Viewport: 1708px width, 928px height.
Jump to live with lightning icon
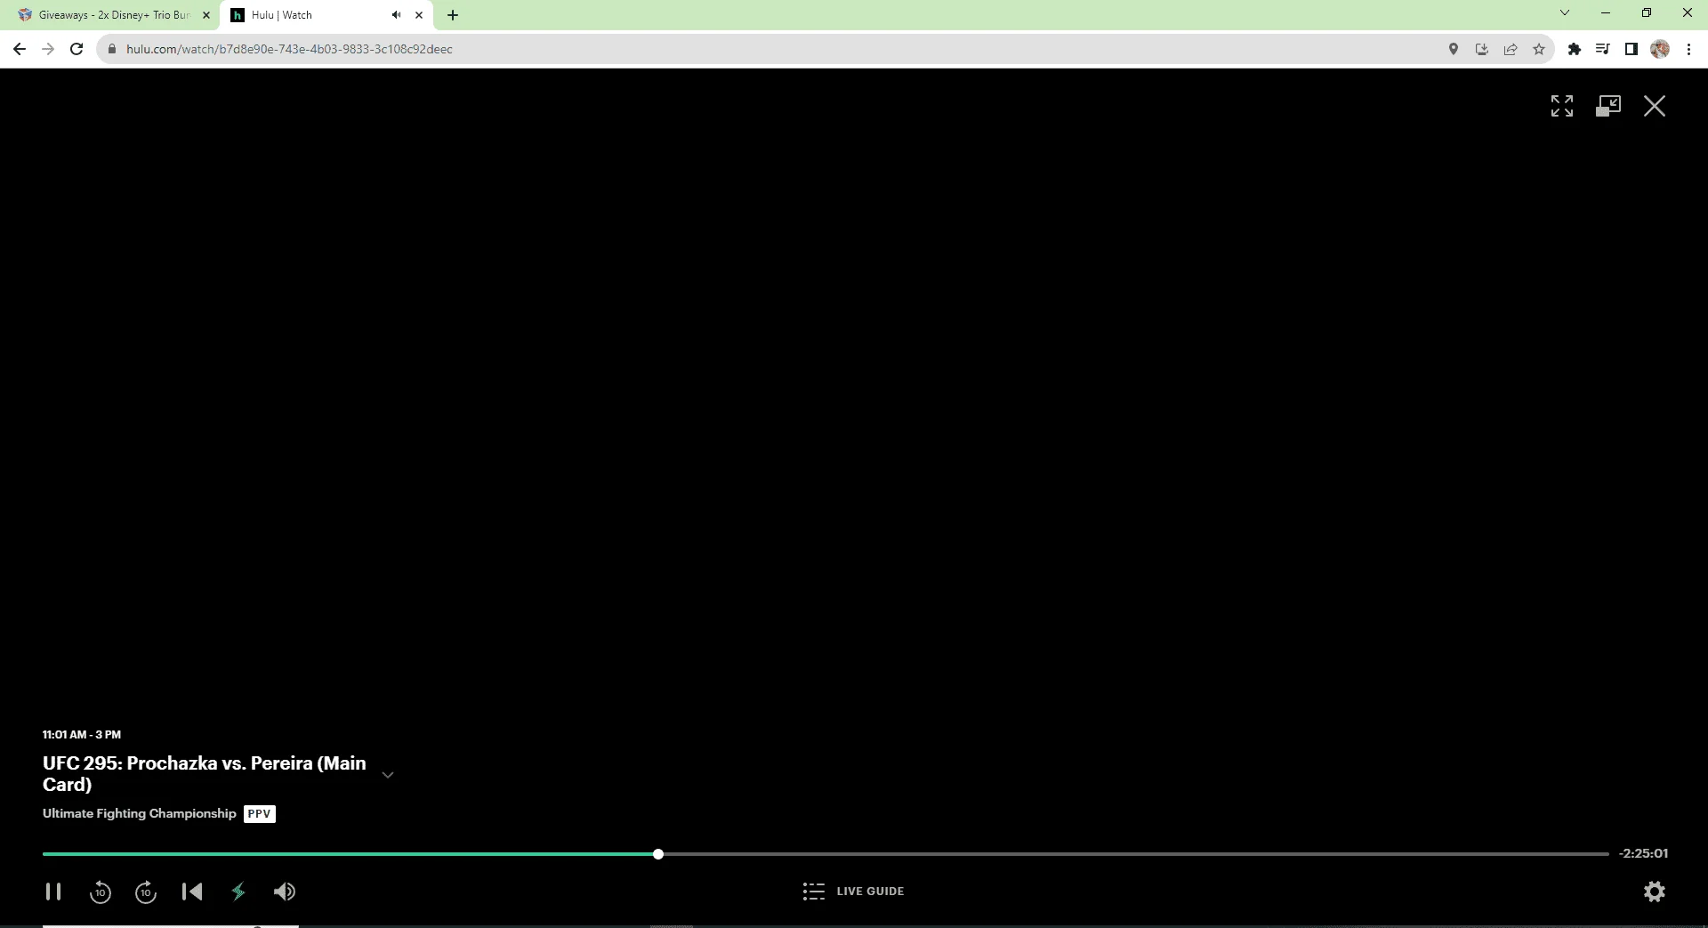coord(238,892)
